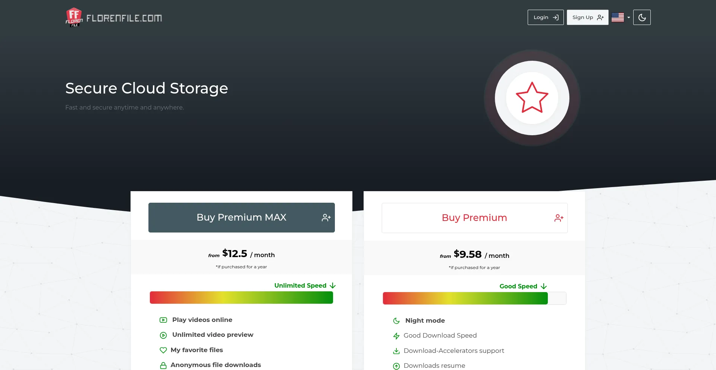Viewport: 716px width, 370px height.
Task: Click the Good Speed down arrow
Action: point(544,286)
